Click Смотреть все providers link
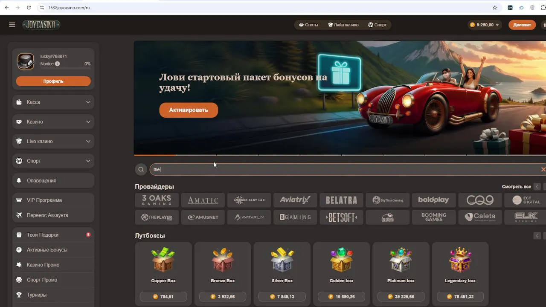The image size is (546, 307). (x=516, y=187)
